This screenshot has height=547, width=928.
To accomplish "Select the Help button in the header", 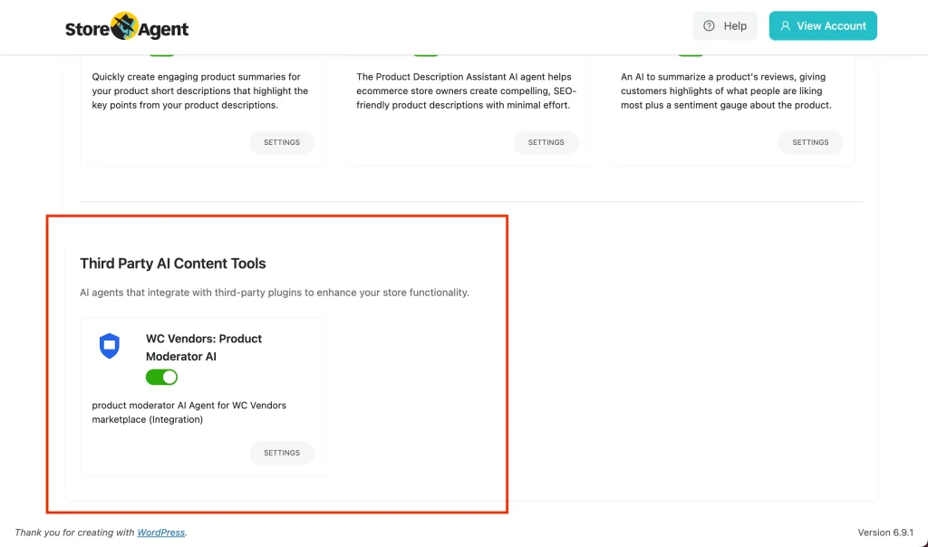I will (x=724, y=25).
